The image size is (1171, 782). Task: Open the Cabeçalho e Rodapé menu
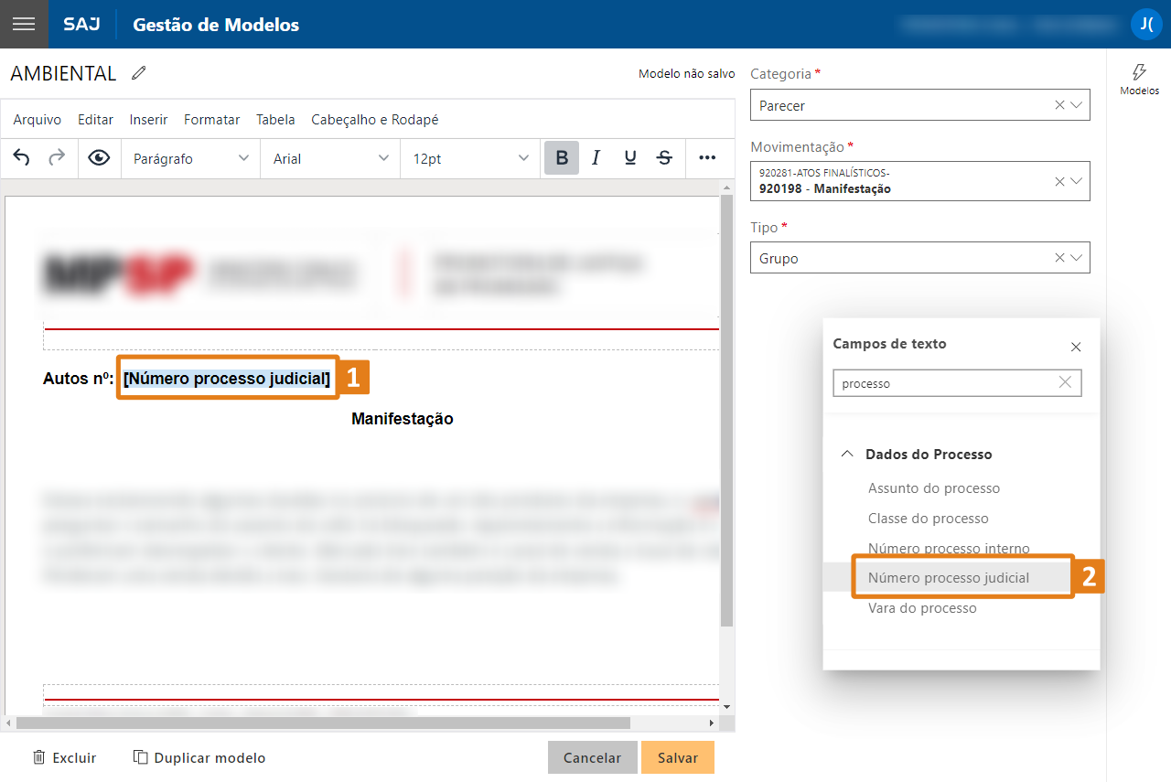(374, 120)
